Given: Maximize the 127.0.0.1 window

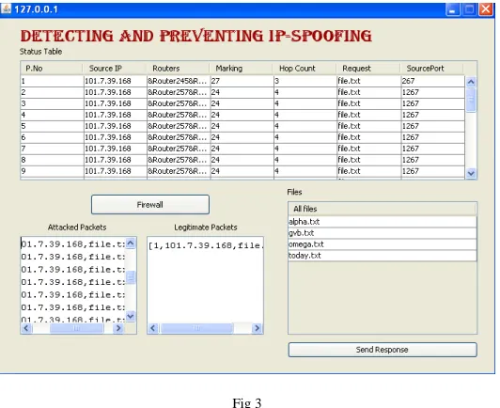Looking at the screenshot, I should 469,9.
